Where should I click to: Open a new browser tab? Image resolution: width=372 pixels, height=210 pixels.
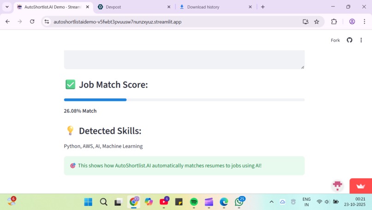click(x=263, y=7)
